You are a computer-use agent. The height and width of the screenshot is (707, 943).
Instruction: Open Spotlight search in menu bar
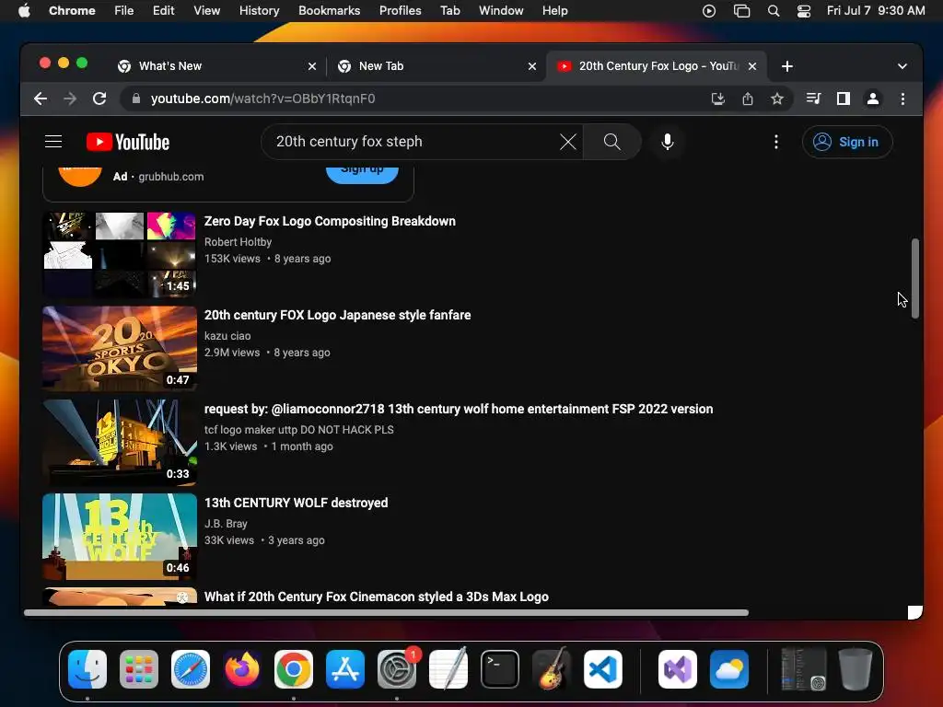(x=774, y=11)
